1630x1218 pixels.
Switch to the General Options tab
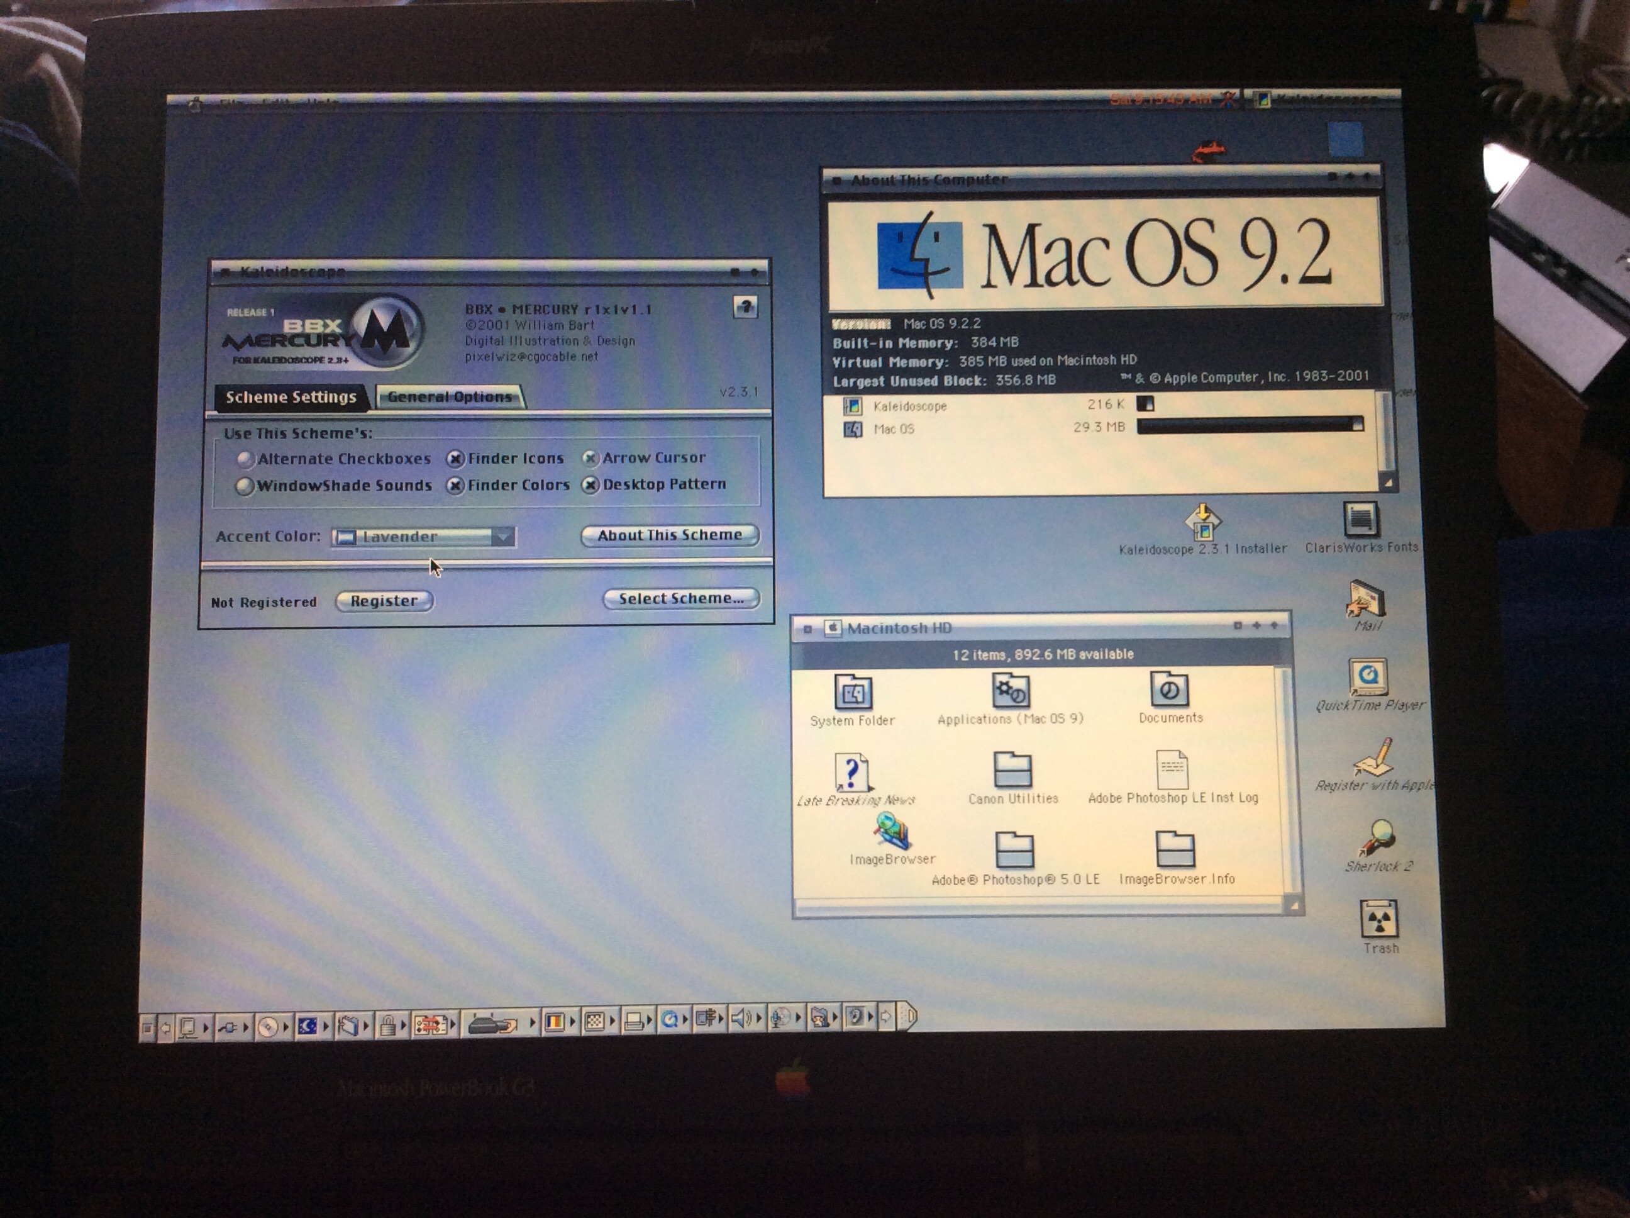pyautogui.click(x=450, y=396)
